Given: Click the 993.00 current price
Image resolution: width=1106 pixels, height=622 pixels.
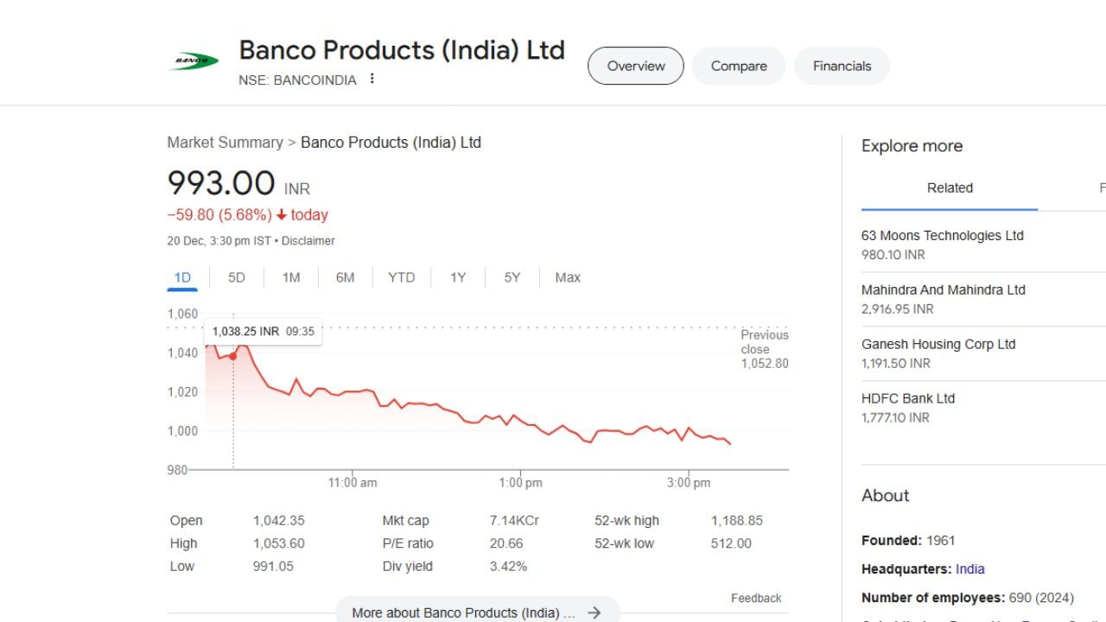Looking at the screenshot, I should point(220,183).
